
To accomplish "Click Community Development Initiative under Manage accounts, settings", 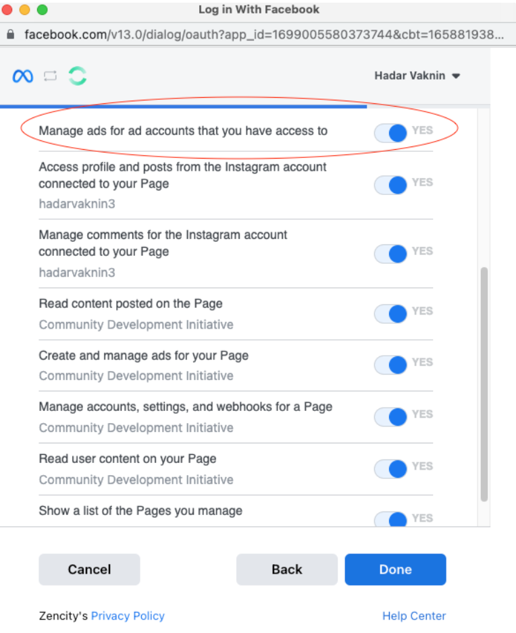I will 136,428.
